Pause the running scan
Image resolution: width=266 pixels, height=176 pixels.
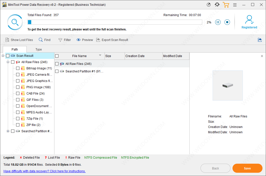(218, 22)
